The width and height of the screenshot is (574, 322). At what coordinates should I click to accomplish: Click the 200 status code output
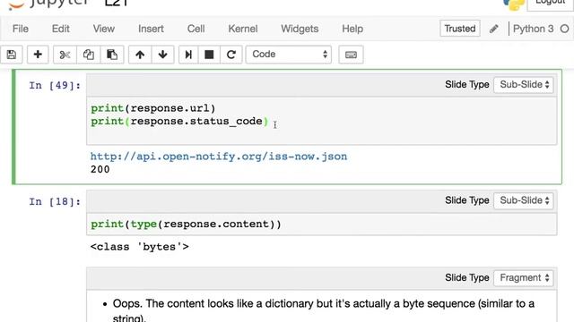click(100, 170)
